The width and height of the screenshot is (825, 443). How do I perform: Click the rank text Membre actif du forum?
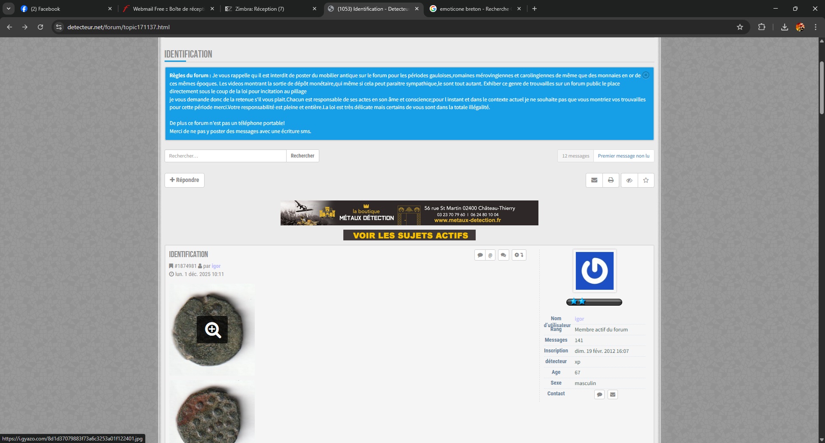(x=601, y=330)
